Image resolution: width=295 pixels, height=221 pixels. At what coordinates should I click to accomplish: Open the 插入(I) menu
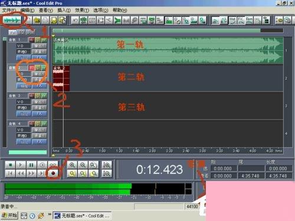64,10
